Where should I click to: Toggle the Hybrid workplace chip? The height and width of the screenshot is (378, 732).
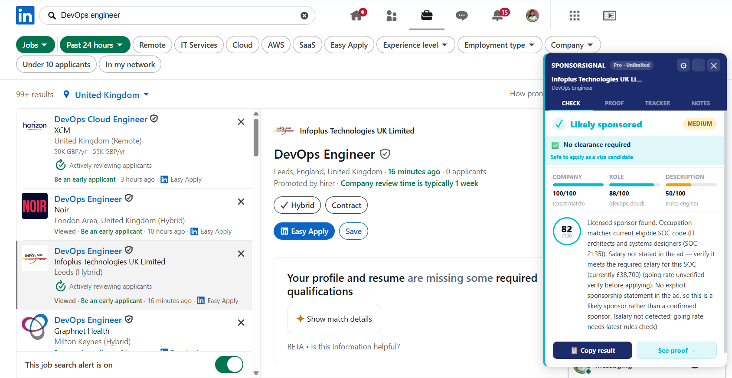(297, 205)
